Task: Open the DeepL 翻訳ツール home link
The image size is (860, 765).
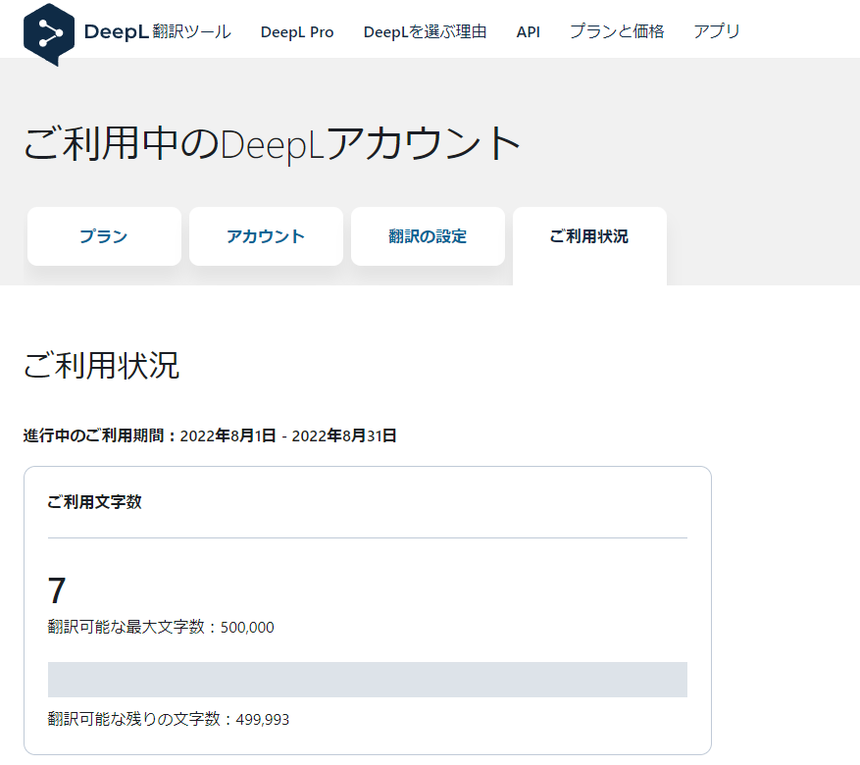Action: (158, 31)
